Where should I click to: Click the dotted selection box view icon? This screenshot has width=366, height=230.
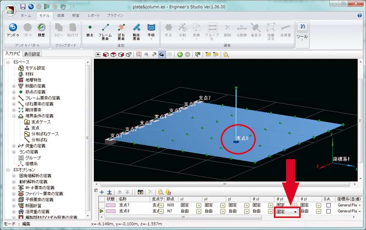coord(98,54)
